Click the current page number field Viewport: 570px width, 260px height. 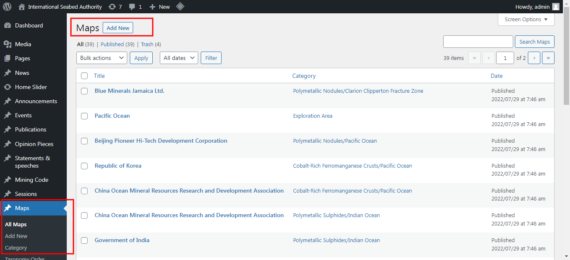(505, 58)
